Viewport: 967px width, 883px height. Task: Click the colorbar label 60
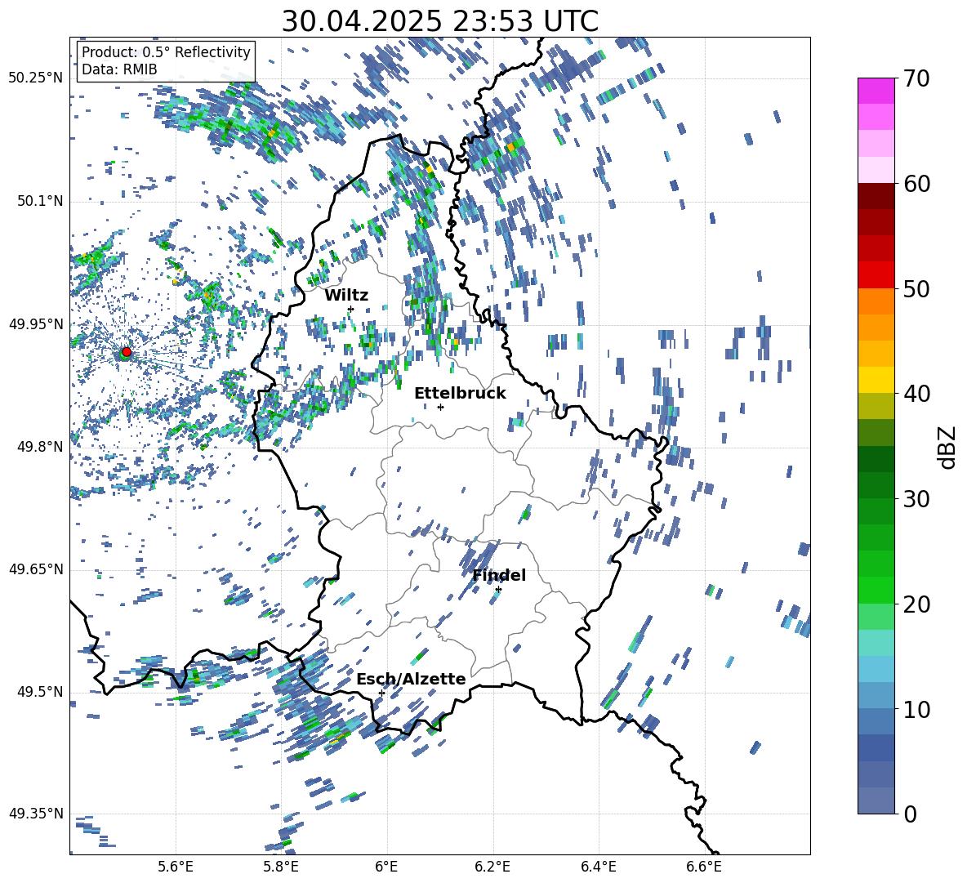(x=916, y=184)
